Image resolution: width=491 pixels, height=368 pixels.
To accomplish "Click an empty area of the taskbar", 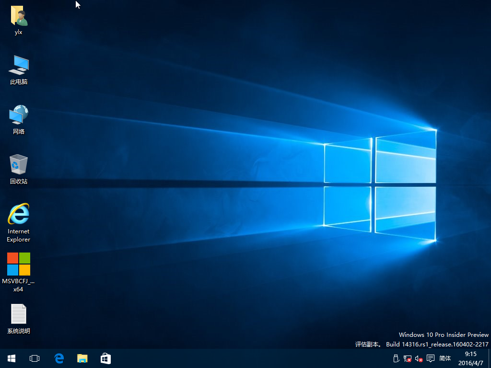I will 240,358.
